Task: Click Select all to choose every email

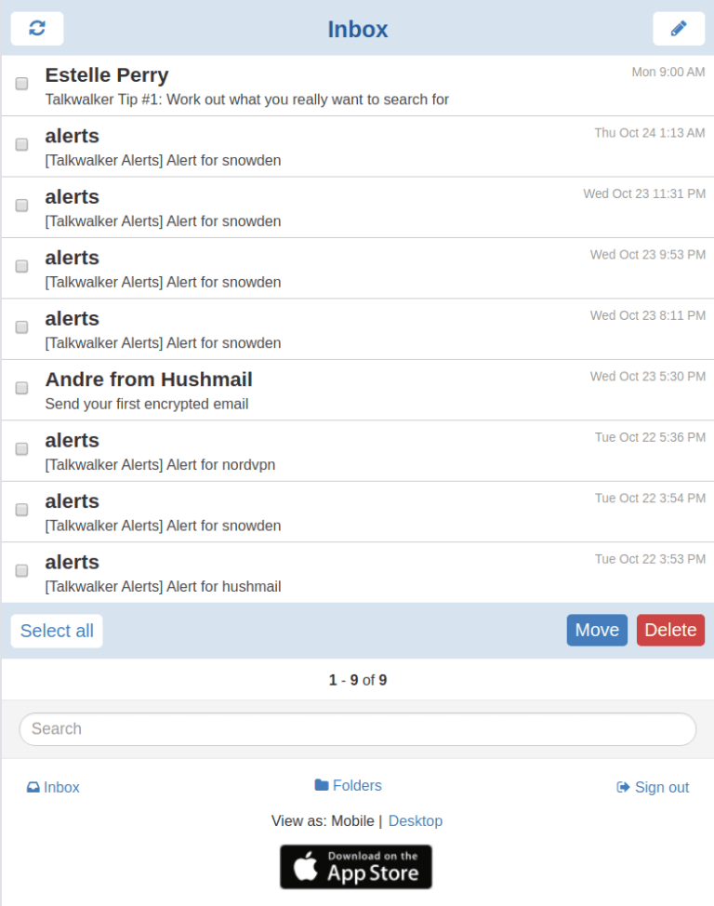Action: click(56, 631)
